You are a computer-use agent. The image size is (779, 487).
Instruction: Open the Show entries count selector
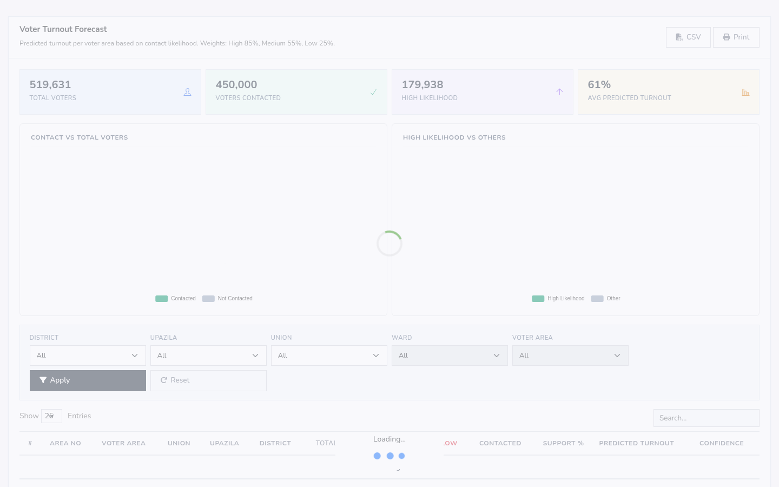51,416
